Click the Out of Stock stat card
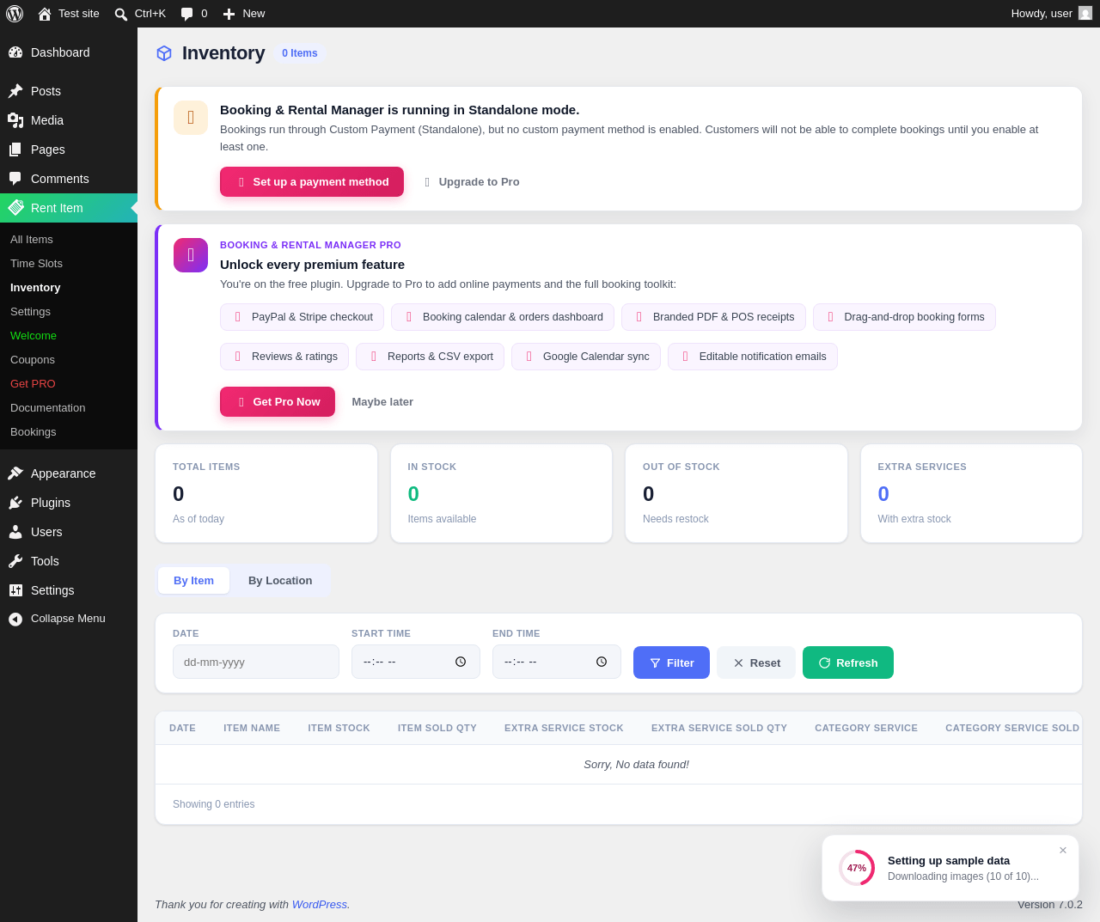 736,493
